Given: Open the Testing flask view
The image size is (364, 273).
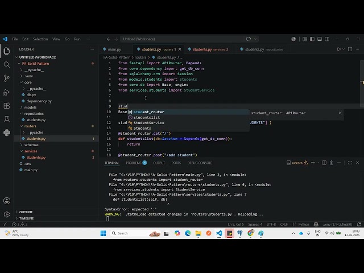Looking at the screenshot, I should (x=7, y=119).
